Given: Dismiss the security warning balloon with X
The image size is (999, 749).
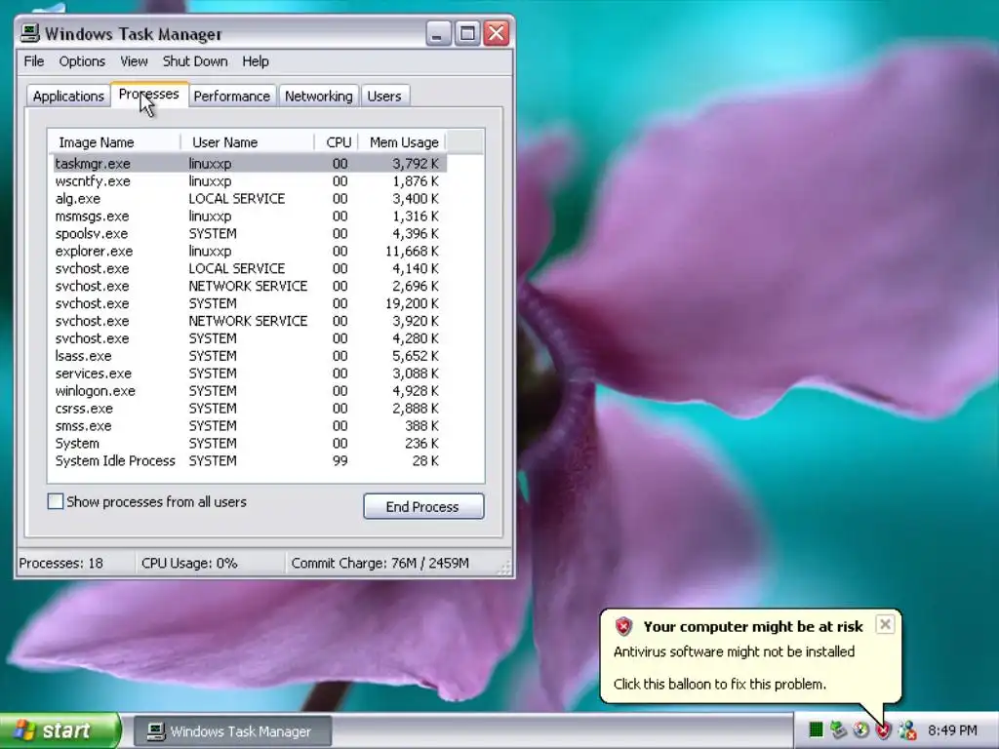Looking at the screenshot, I should (885, 625).
